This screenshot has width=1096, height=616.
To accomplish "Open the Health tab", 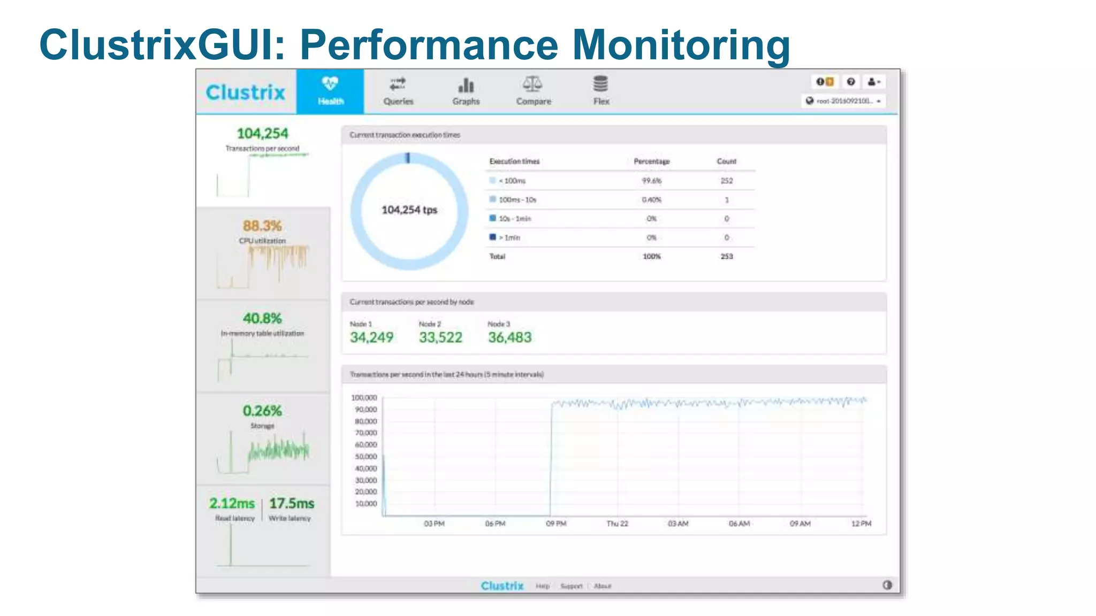I will pos(330,91).
